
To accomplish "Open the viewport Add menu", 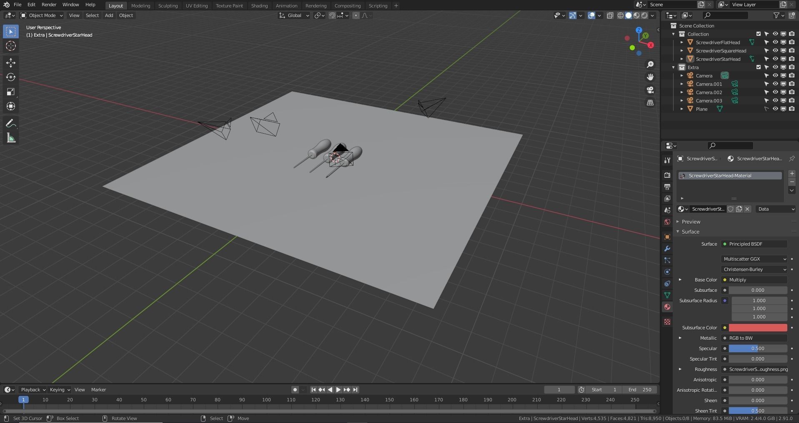I will [109, 15].
